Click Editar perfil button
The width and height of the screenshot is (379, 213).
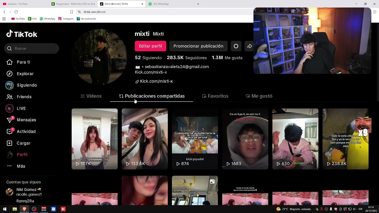tap(150, 46)
